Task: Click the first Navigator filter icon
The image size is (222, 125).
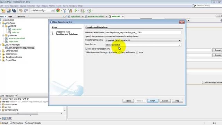Action: [5, 118]
